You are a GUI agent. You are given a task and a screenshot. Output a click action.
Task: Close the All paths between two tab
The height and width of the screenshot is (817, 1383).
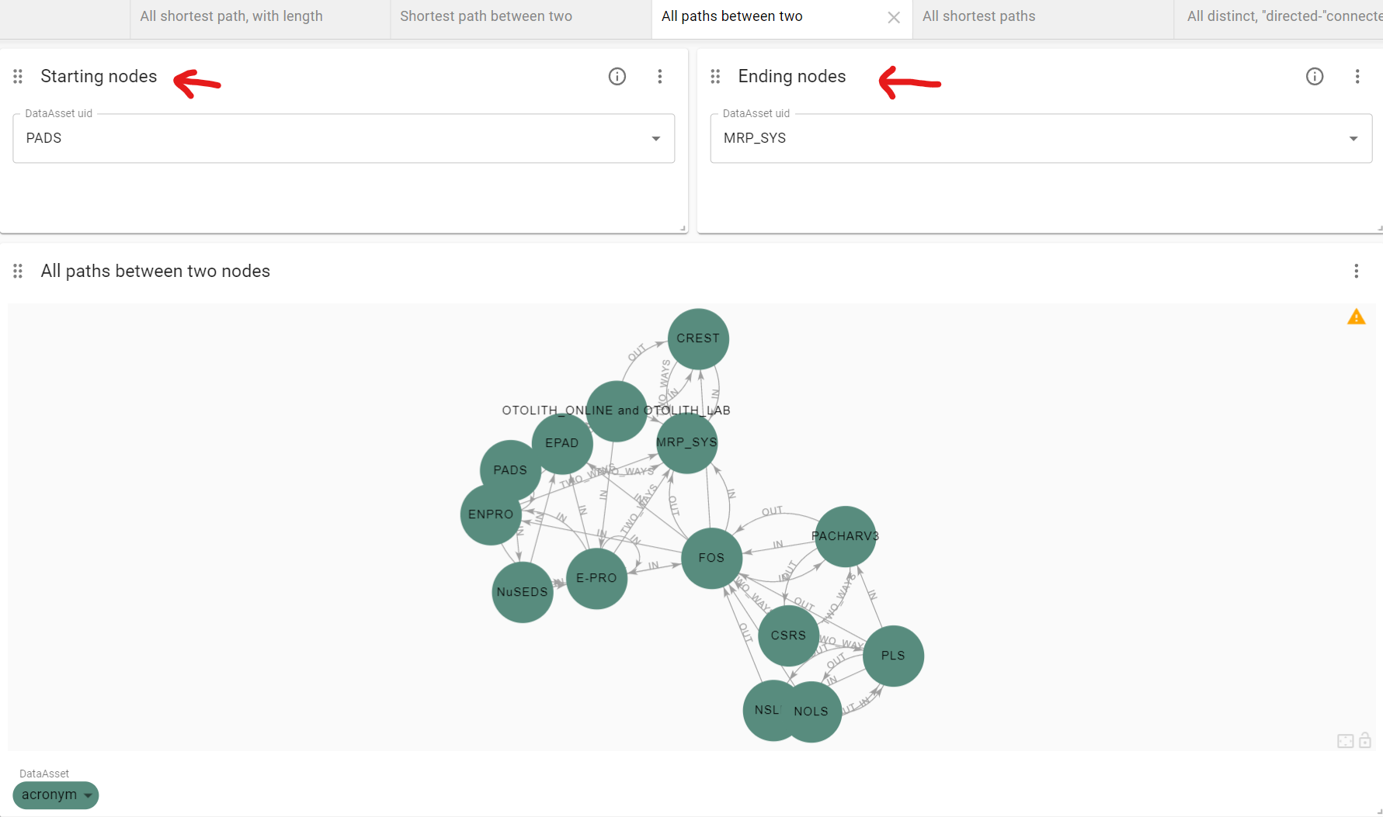tap(894, 16)
